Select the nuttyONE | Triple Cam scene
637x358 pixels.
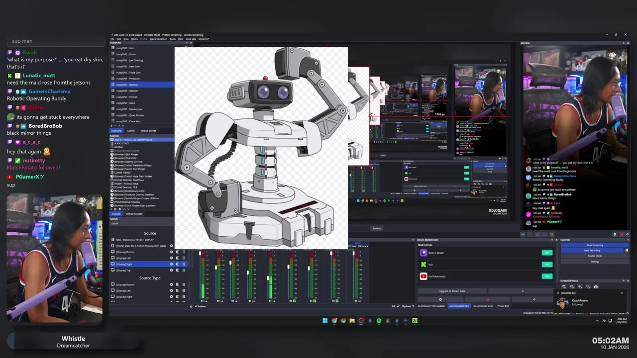142,73
